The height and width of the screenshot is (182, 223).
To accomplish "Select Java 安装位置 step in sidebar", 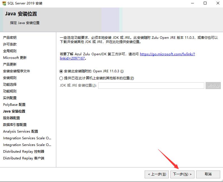I will point(14,111).
